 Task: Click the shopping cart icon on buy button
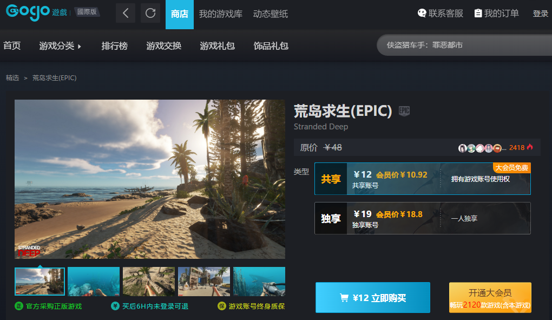(344, 298)
